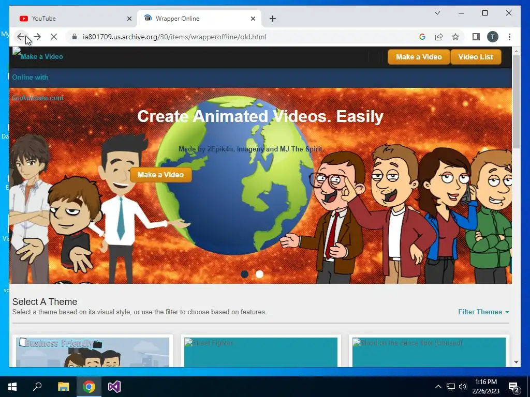Open Windows taskbar search
The image size is (530, 397).
pos(37,387)
